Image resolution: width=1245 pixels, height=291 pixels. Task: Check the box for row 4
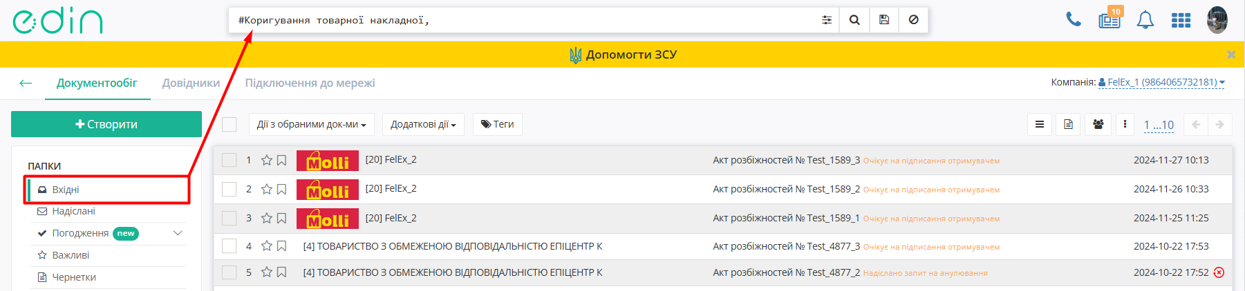click(x=230, y=245)
